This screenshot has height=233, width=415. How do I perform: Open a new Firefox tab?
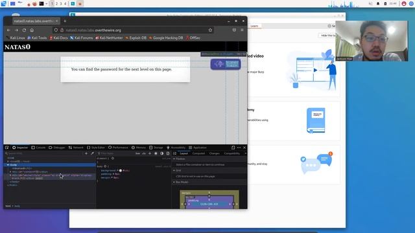(x=65, y=21)
